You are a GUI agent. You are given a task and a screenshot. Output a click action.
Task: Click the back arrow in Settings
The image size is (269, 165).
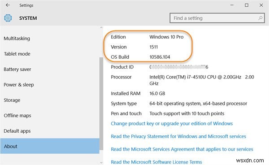(8, 5)
